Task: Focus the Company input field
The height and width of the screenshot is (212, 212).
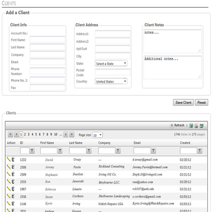Action: click(x=47, y=54)
